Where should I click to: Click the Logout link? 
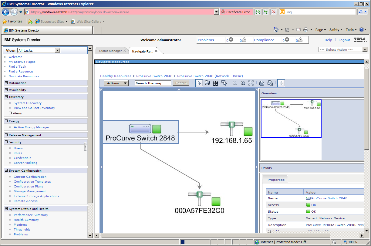pyautogui.click(x=344, y=40)
